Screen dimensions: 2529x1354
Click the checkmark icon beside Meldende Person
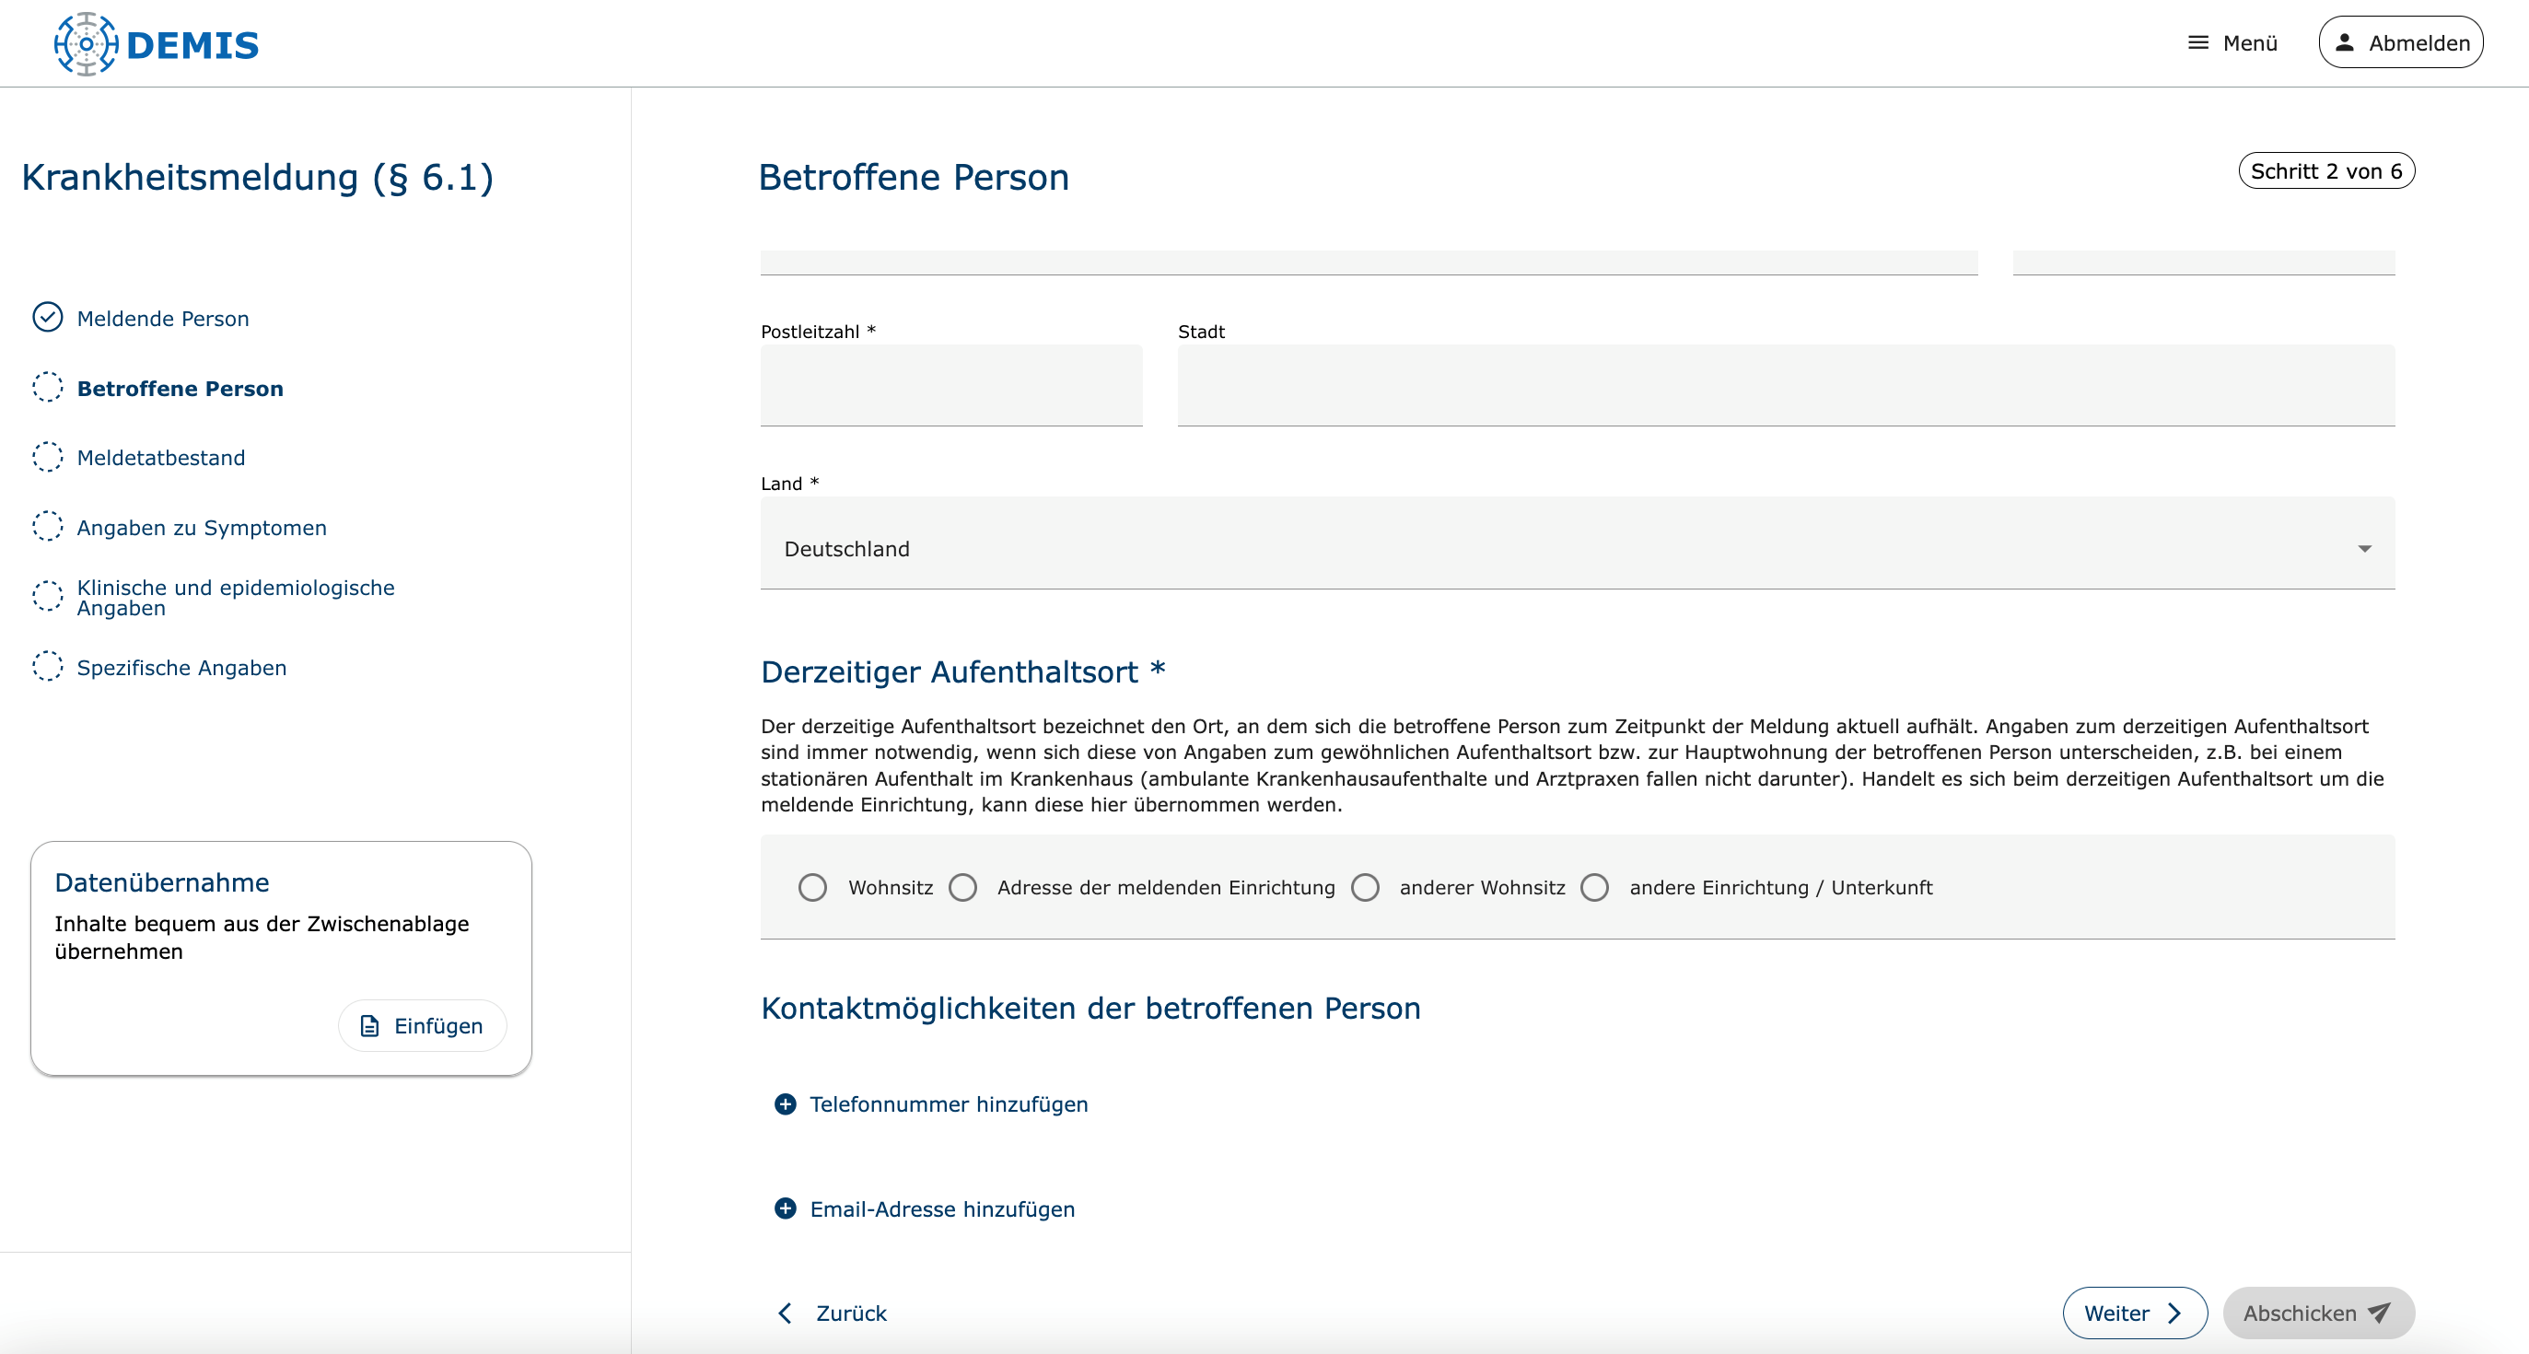click(x=47, y=317)
